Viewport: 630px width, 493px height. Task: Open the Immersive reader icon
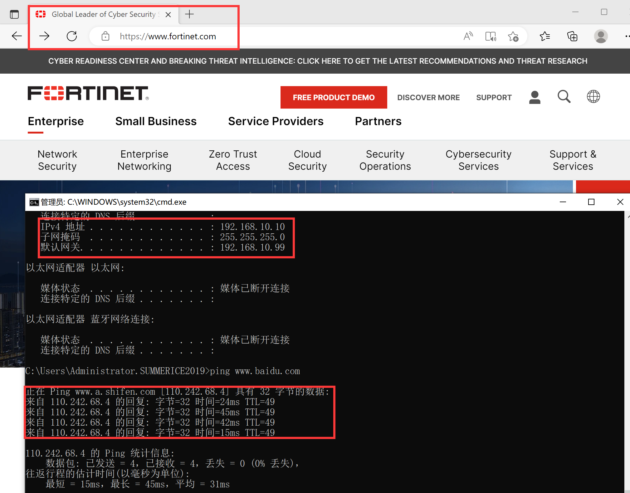tap(491, 36)
